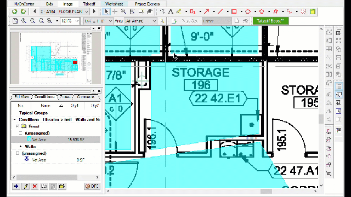Select the red rectangle annotation tool
Screen dimensions: 351x197
tap(234, 11)
